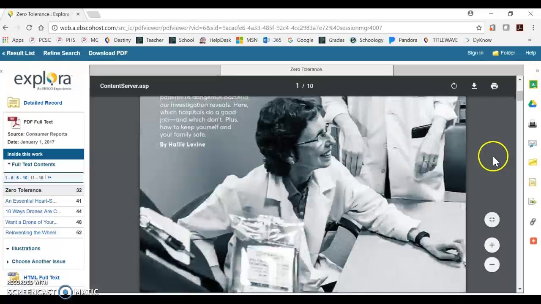Expand the Choose Another Issue section
This screenshot has width=541, height=304.
click(x=8, y=262)
